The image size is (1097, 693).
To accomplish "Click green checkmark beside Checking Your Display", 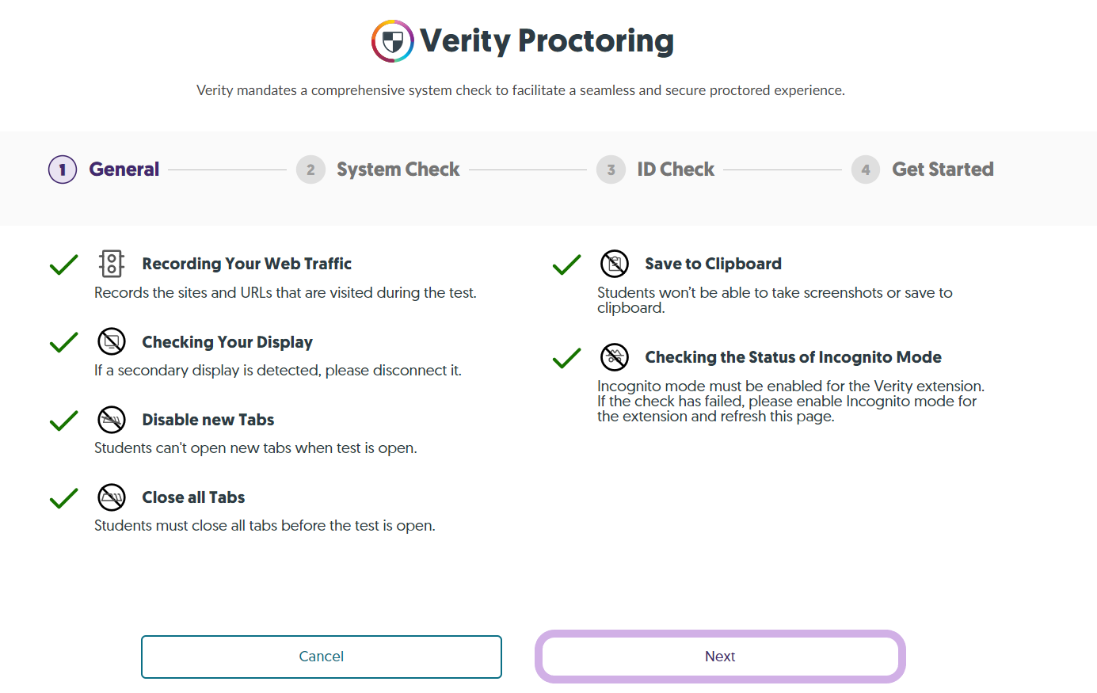I will (63, 342).
